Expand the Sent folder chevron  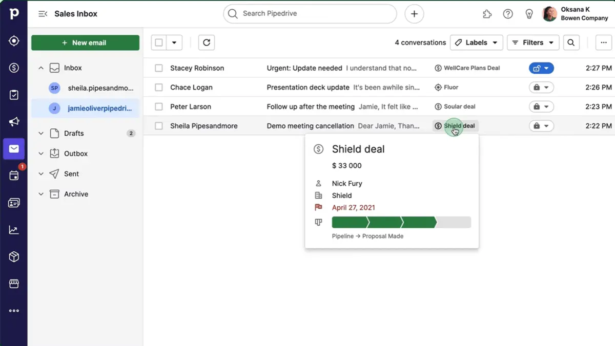[x=41, y=174]
